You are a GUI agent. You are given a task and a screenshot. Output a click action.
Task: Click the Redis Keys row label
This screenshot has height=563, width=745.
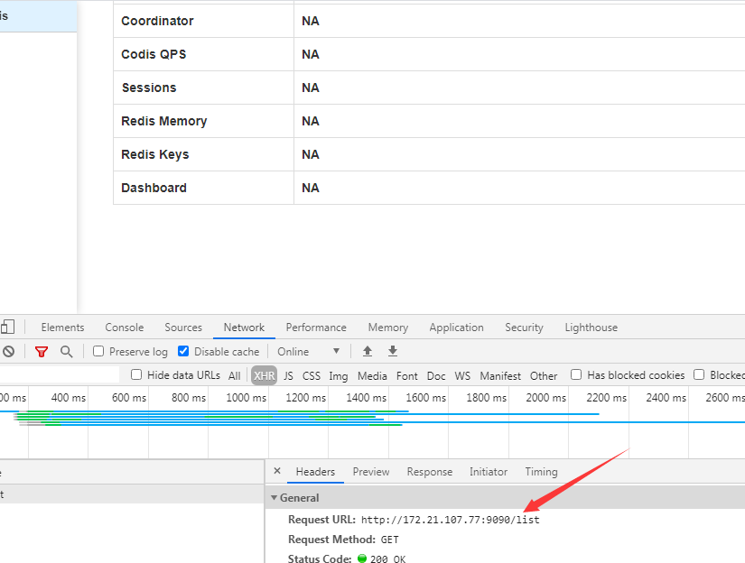155,155
